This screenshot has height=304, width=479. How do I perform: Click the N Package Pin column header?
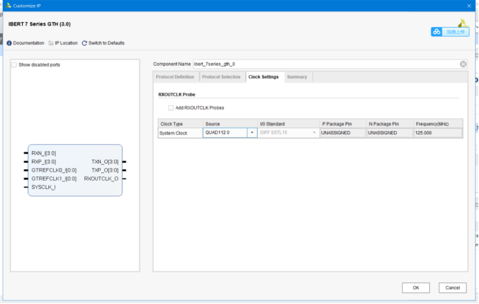pos(389,124)
